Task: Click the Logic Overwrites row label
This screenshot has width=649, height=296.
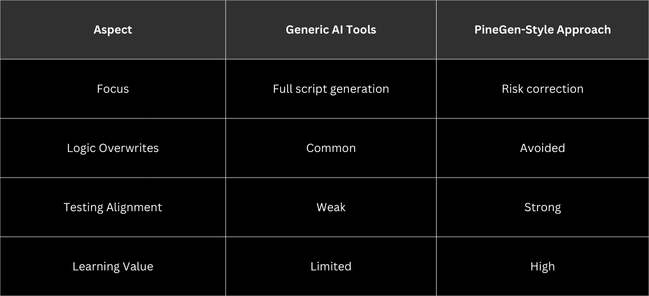Action: [x=113, y=148]
